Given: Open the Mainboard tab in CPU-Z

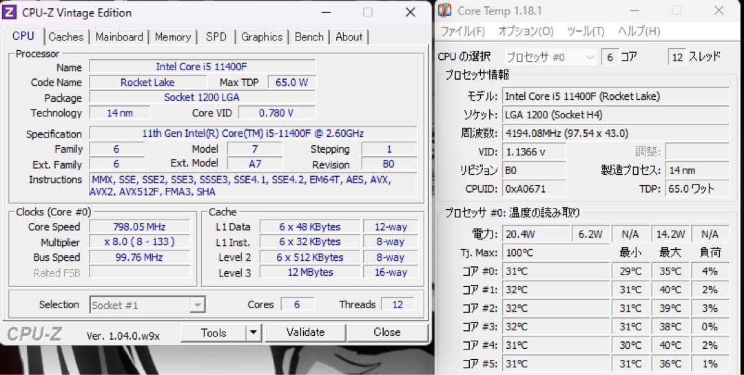Looking at the screenshot, I should (x=119, y=37).
